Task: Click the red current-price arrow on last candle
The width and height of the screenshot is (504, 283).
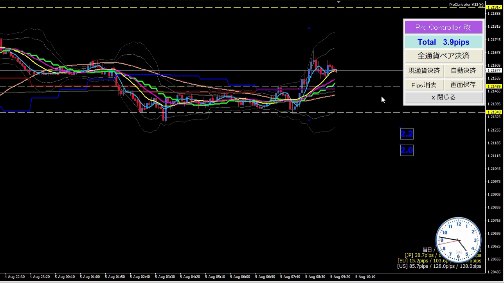Action: [x=335, y=71]
